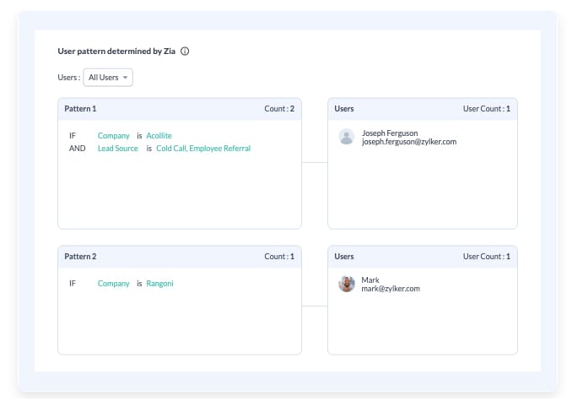Click Joseph Ferguson's avatar icon
This screenshot has height=407, width=572.
click(346, 137)
